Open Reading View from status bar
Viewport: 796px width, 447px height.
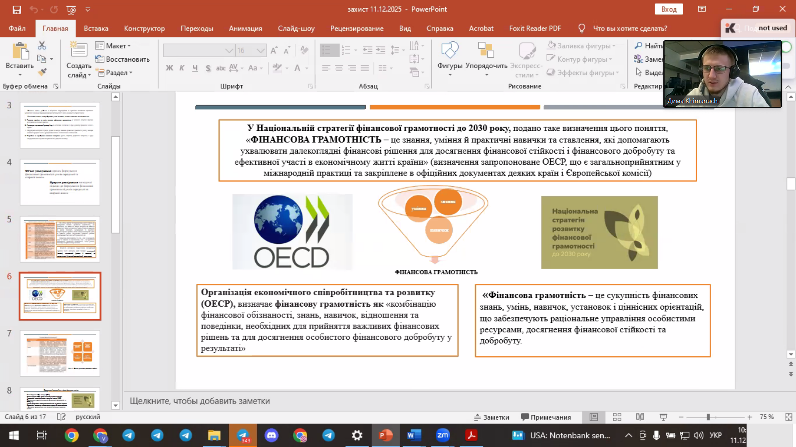(x=640, y=417)
